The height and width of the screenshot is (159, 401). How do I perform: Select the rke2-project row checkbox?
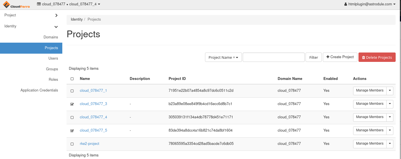point(72,144)
